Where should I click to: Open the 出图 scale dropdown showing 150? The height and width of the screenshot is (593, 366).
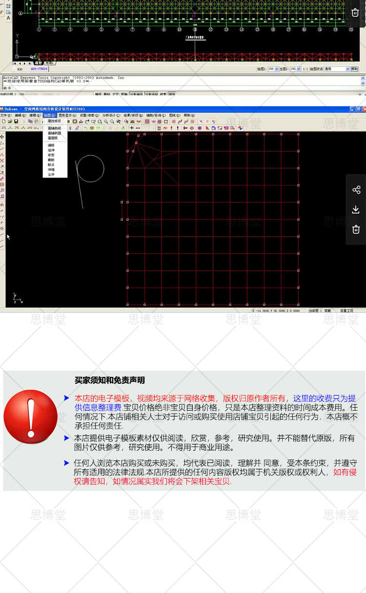[x=295, y=69]
